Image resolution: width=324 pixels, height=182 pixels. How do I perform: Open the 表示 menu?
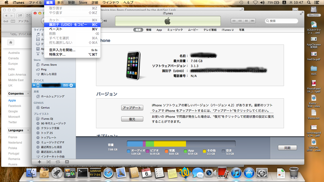tap(60, 3)
